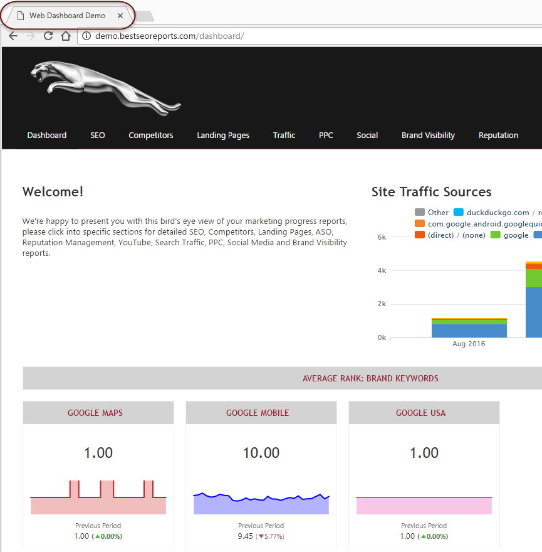Go to Landing Pages section

click(x=222, y=135)
